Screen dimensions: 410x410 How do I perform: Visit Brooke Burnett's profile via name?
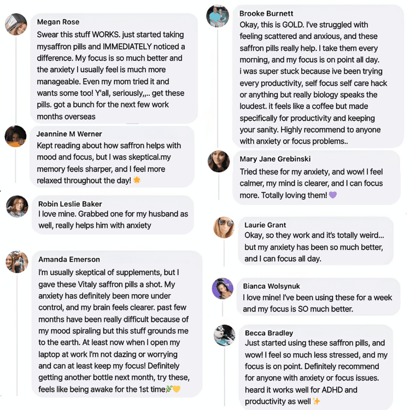pyautogui.click(x=266, y=14)
